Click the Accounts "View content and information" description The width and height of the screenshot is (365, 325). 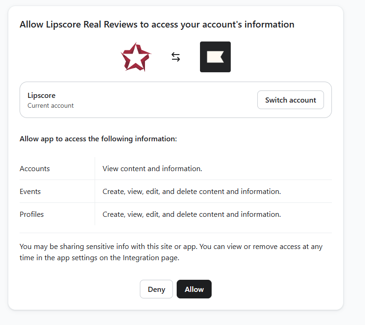coord(152,168)
